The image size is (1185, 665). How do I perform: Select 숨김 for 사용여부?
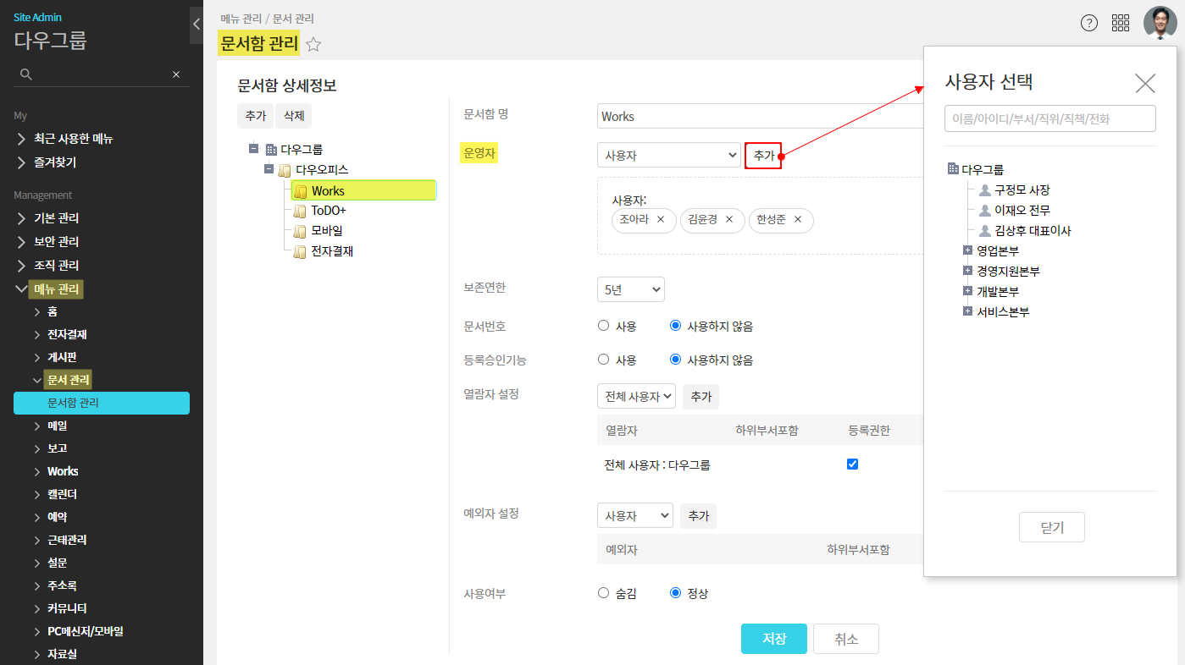coord(604,593)
